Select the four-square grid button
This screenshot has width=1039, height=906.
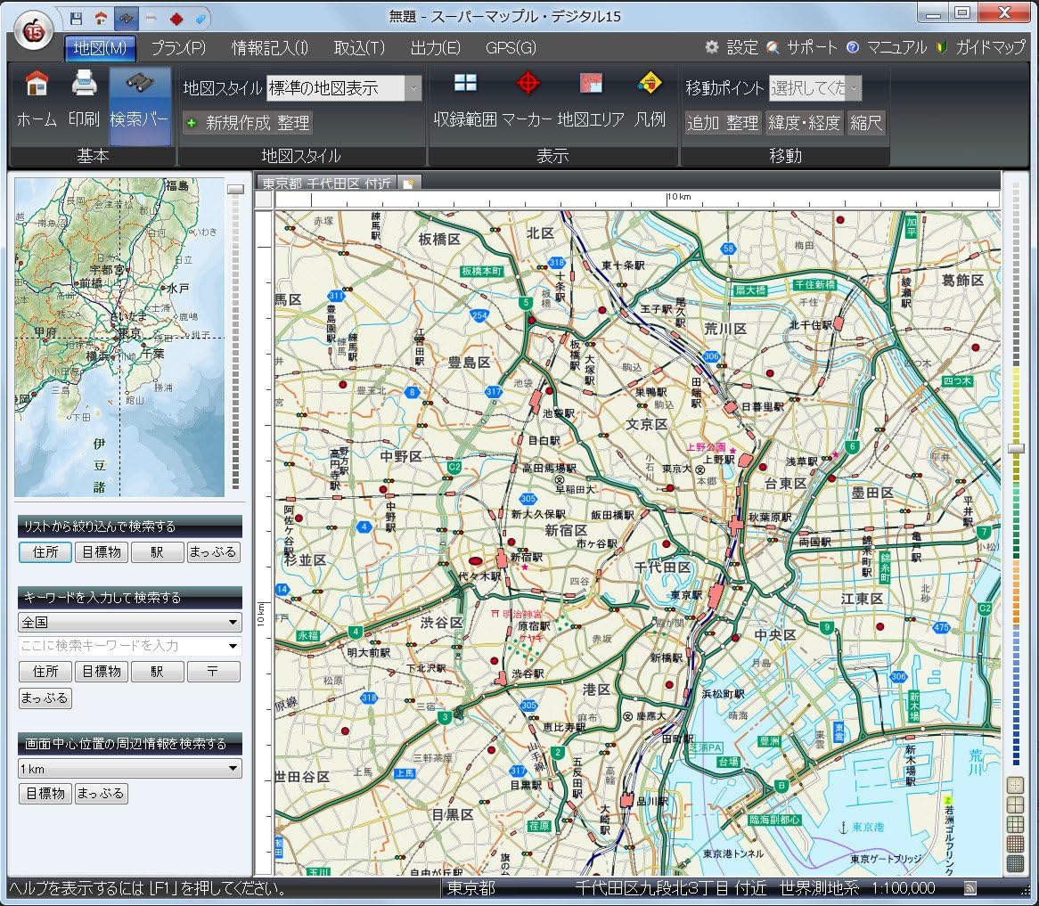pos(1015,804)
